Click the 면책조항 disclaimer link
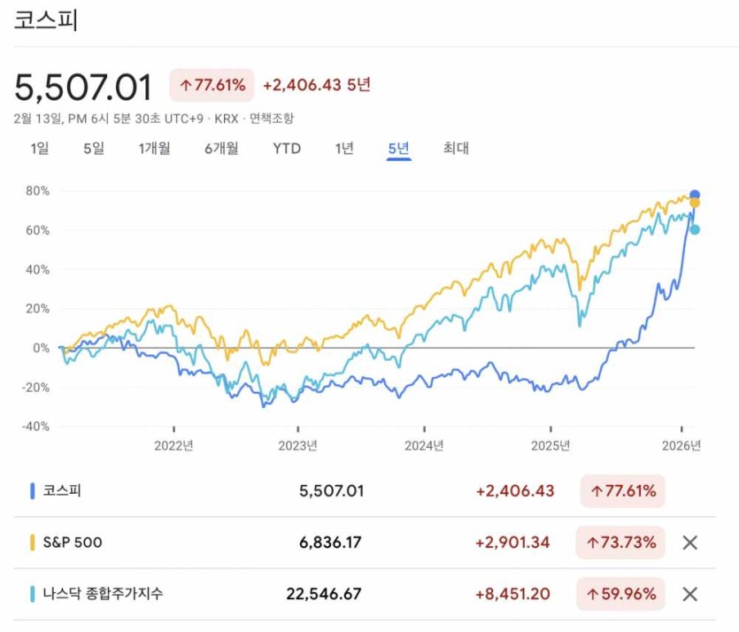739x632 pixels. (x=272, y=118)
